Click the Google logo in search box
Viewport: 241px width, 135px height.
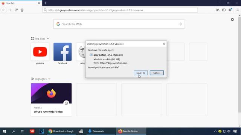tap(58, 24)
